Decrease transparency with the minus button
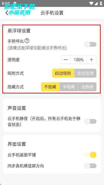This screenshot has width=104, height=185. coord(66,60)
